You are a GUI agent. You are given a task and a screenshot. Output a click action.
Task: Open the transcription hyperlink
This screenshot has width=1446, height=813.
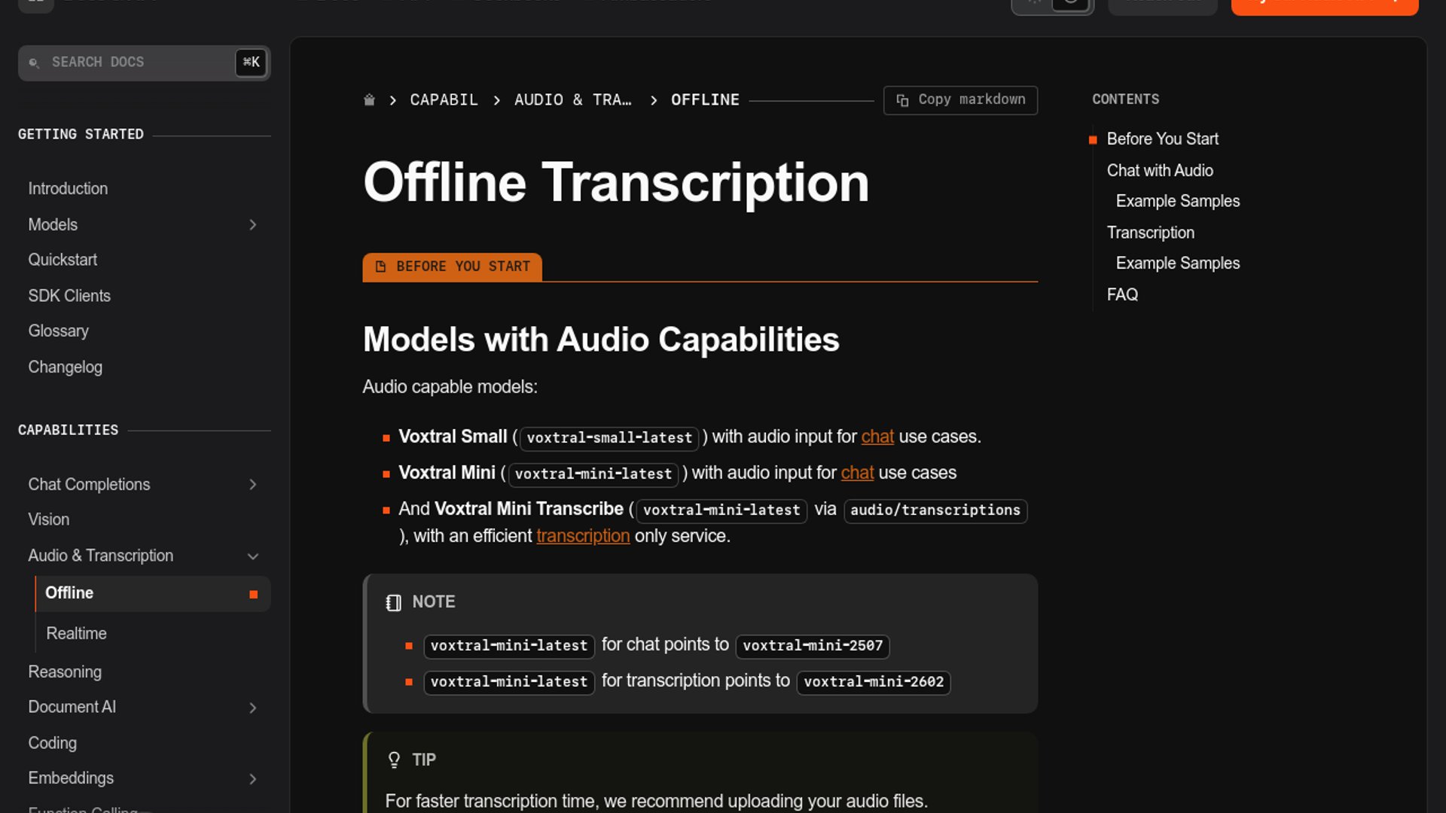coord(582,536)
